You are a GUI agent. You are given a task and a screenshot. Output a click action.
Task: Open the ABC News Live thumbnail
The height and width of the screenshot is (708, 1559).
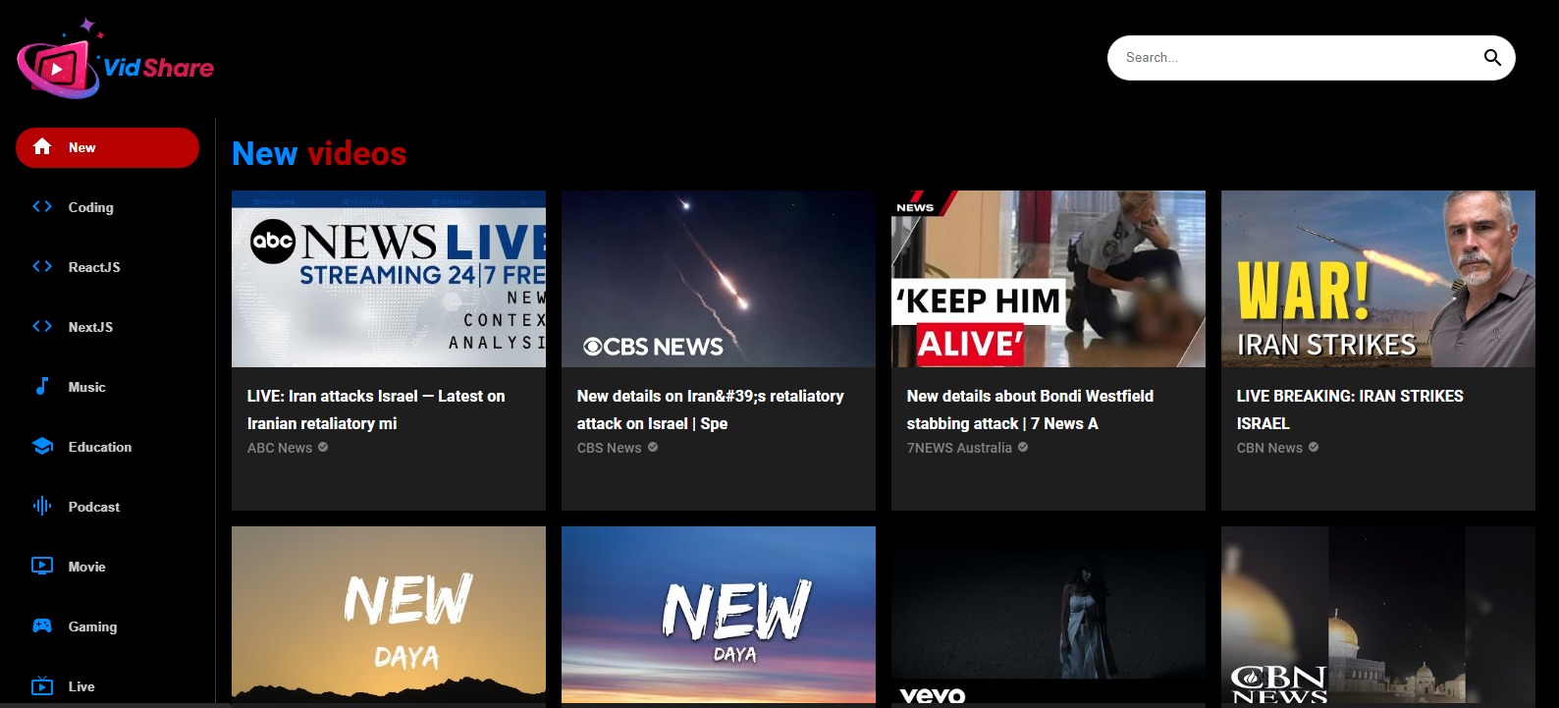(x=389, y=279)
